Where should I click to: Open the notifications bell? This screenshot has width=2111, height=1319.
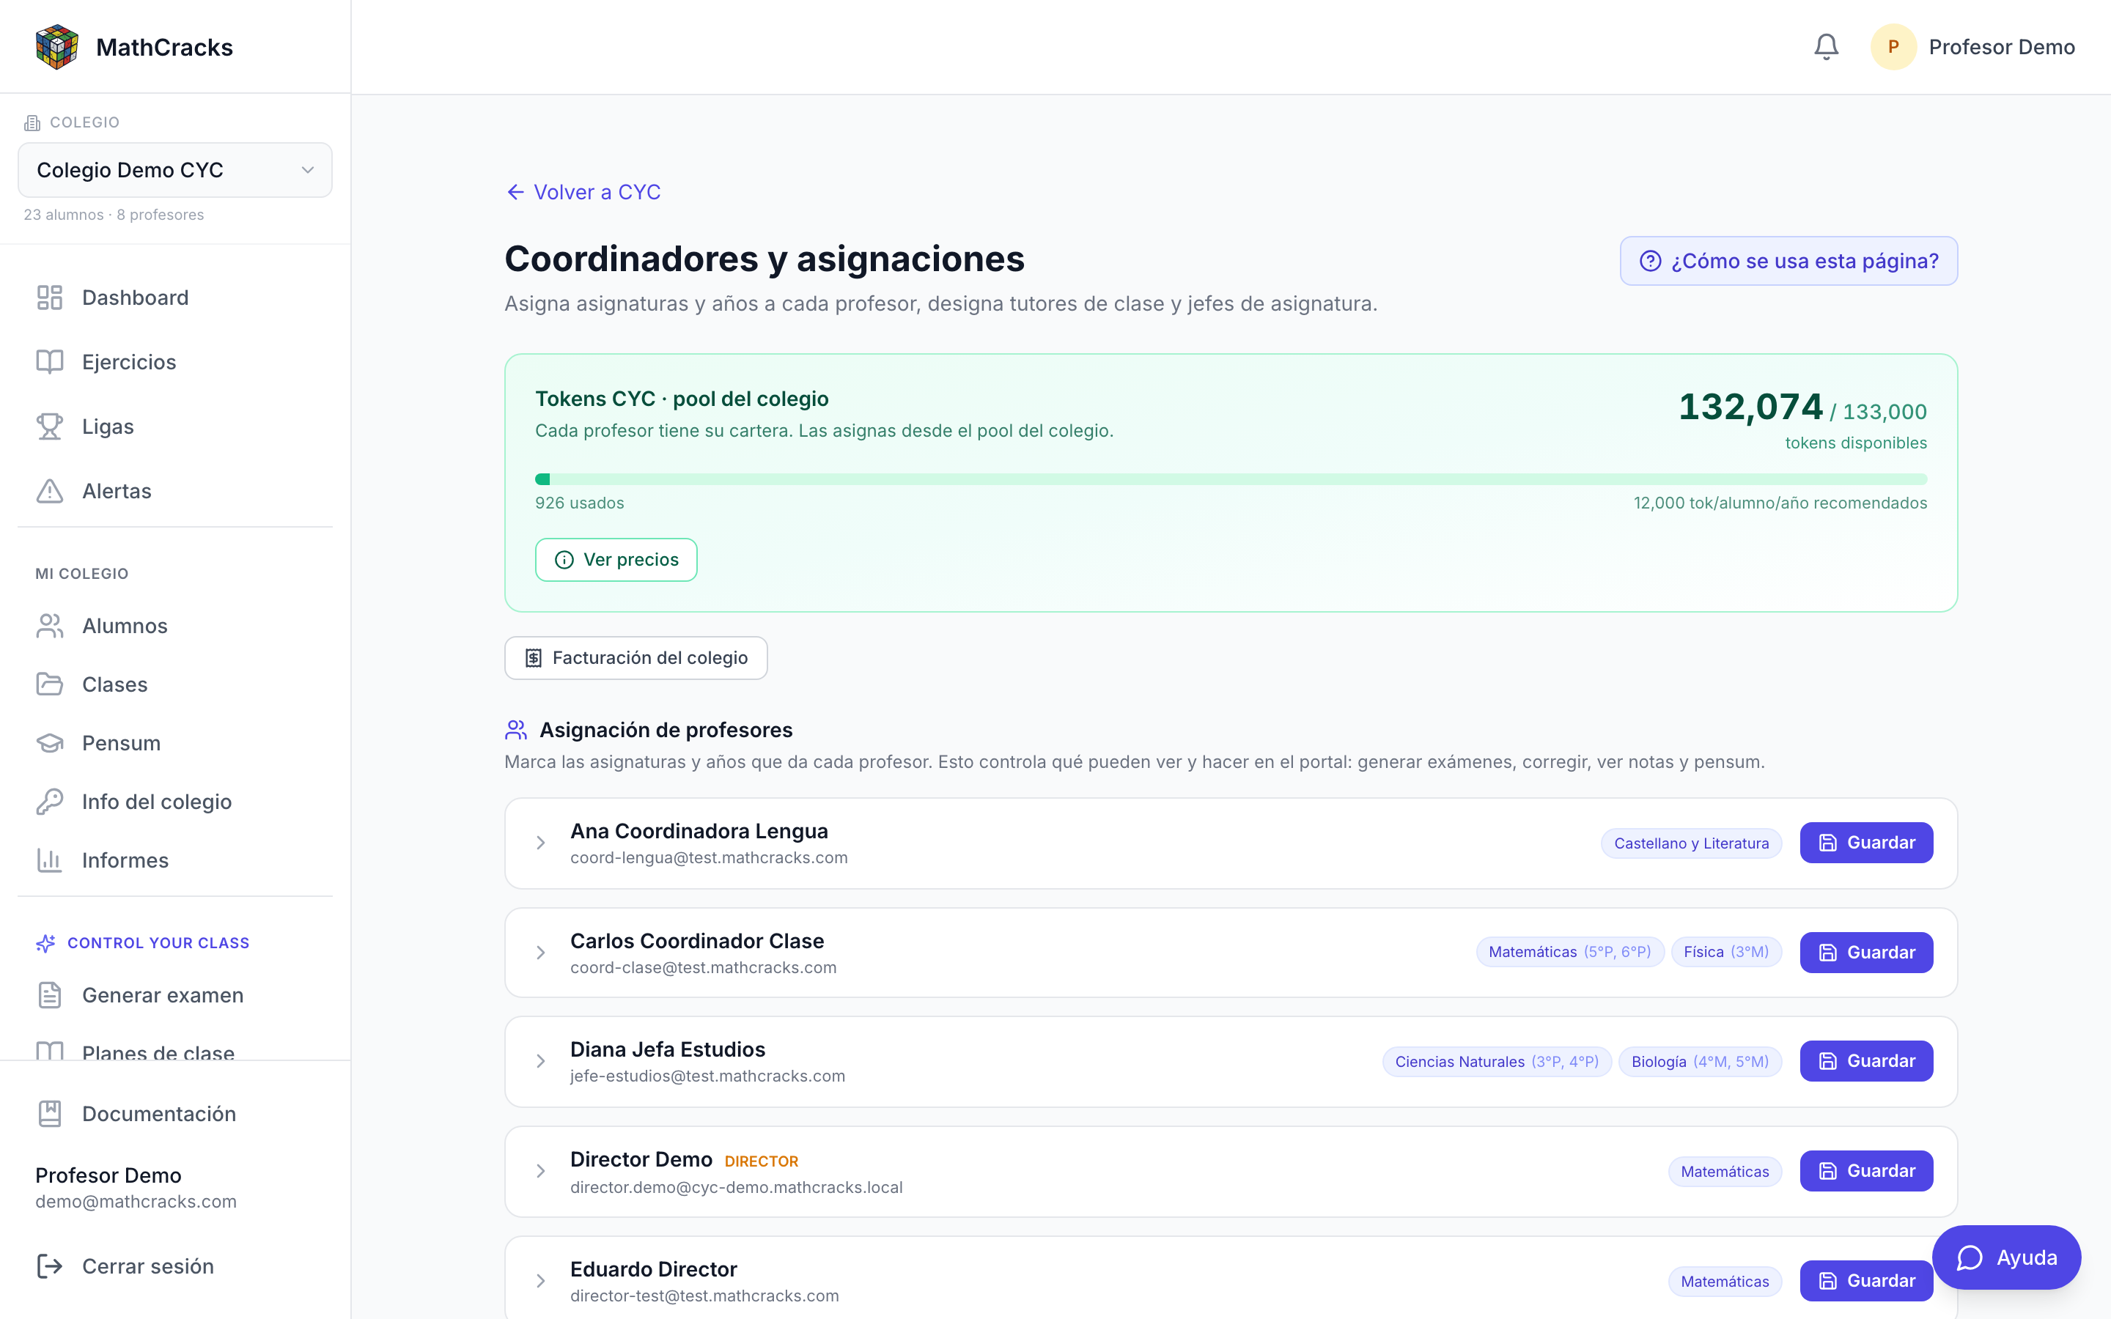point(1826,47)
